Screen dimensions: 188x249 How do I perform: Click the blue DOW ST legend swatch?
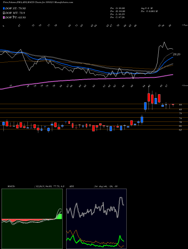point(4,8)
